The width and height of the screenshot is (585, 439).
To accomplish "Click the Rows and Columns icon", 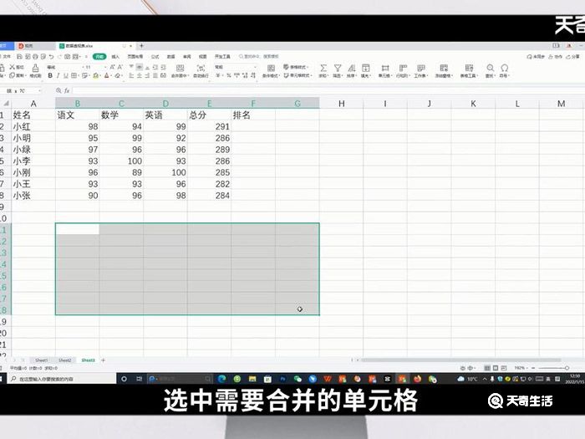I will click(403, 68).
